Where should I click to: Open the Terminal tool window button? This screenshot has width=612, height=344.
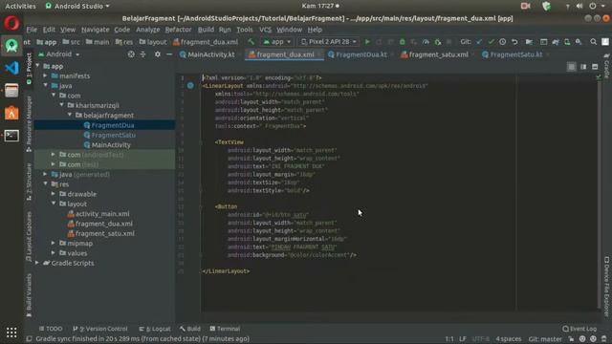[225, 329]
